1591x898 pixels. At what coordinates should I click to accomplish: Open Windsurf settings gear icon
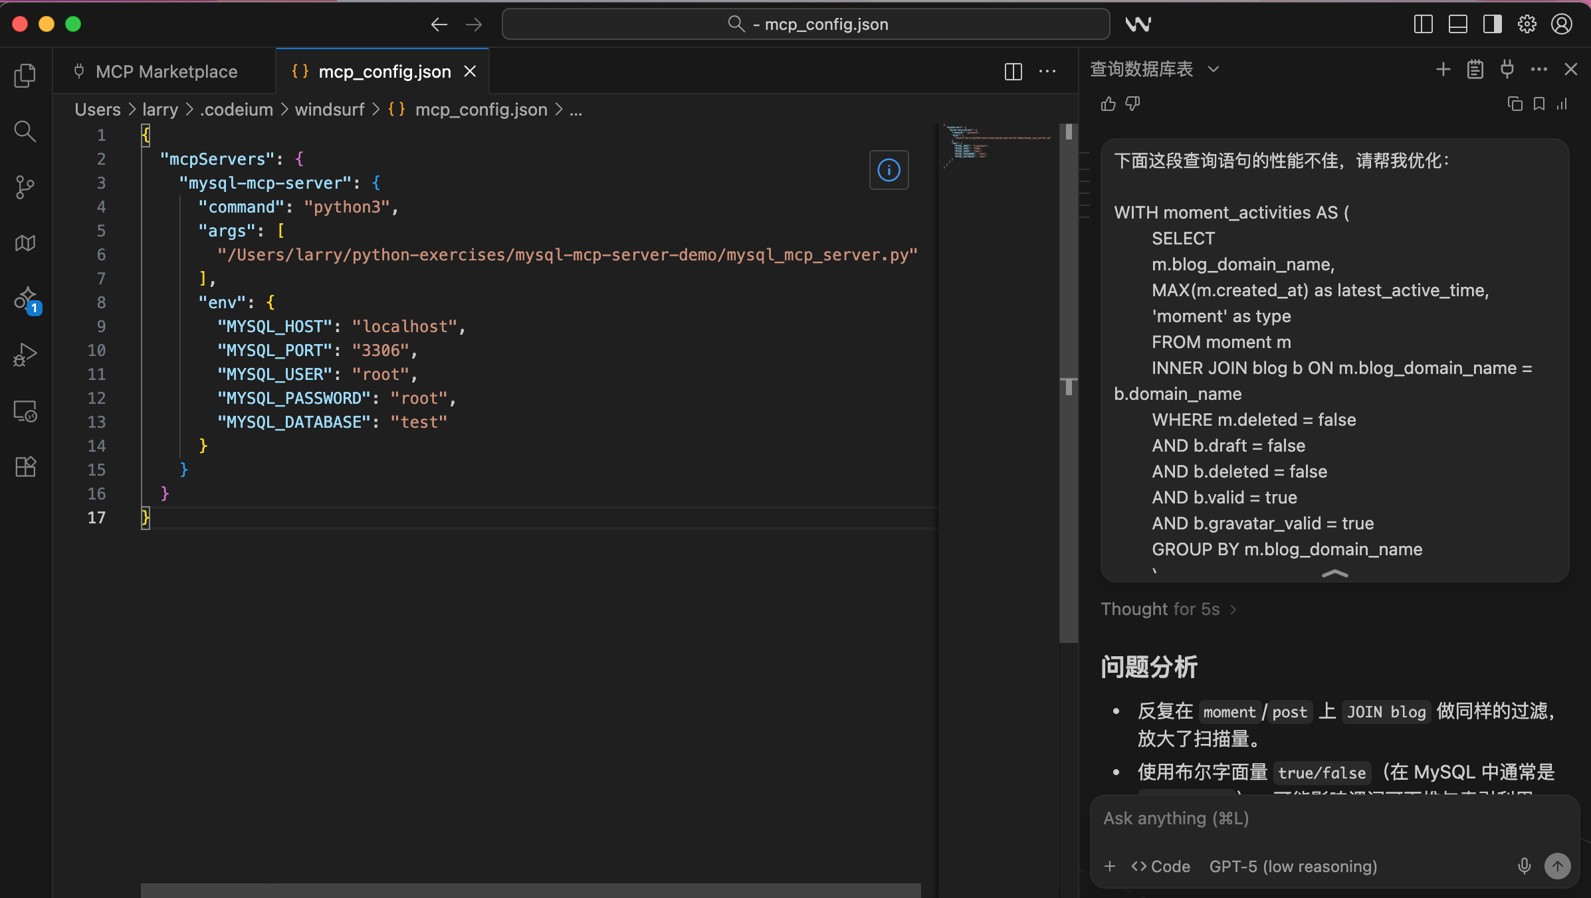1527,24
